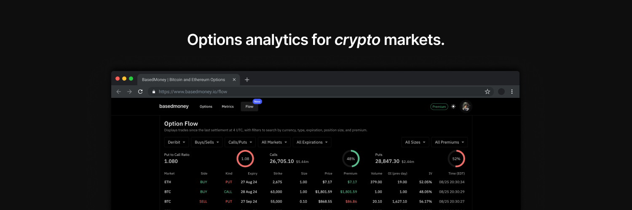
Task: Click the Expiry column header
Action: (252, 173)
